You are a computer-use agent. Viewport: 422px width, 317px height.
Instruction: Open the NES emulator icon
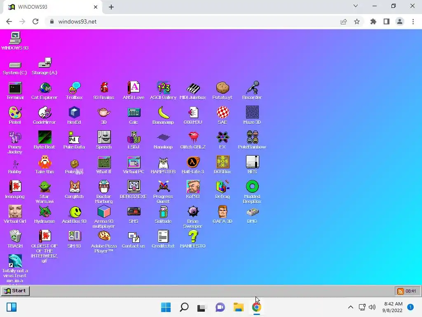click(x=252, y=165)
